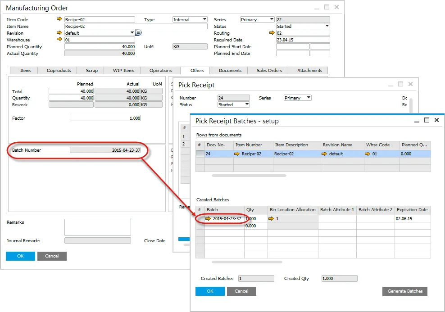
Task: Confirm Pick Receipt Batches with OK
Action: click(x=210, y=291)
